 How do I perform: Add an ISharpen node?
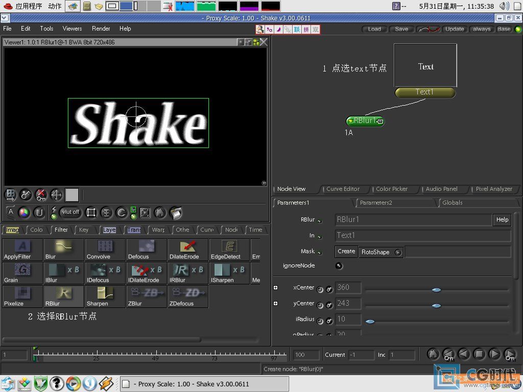[229, 274]
